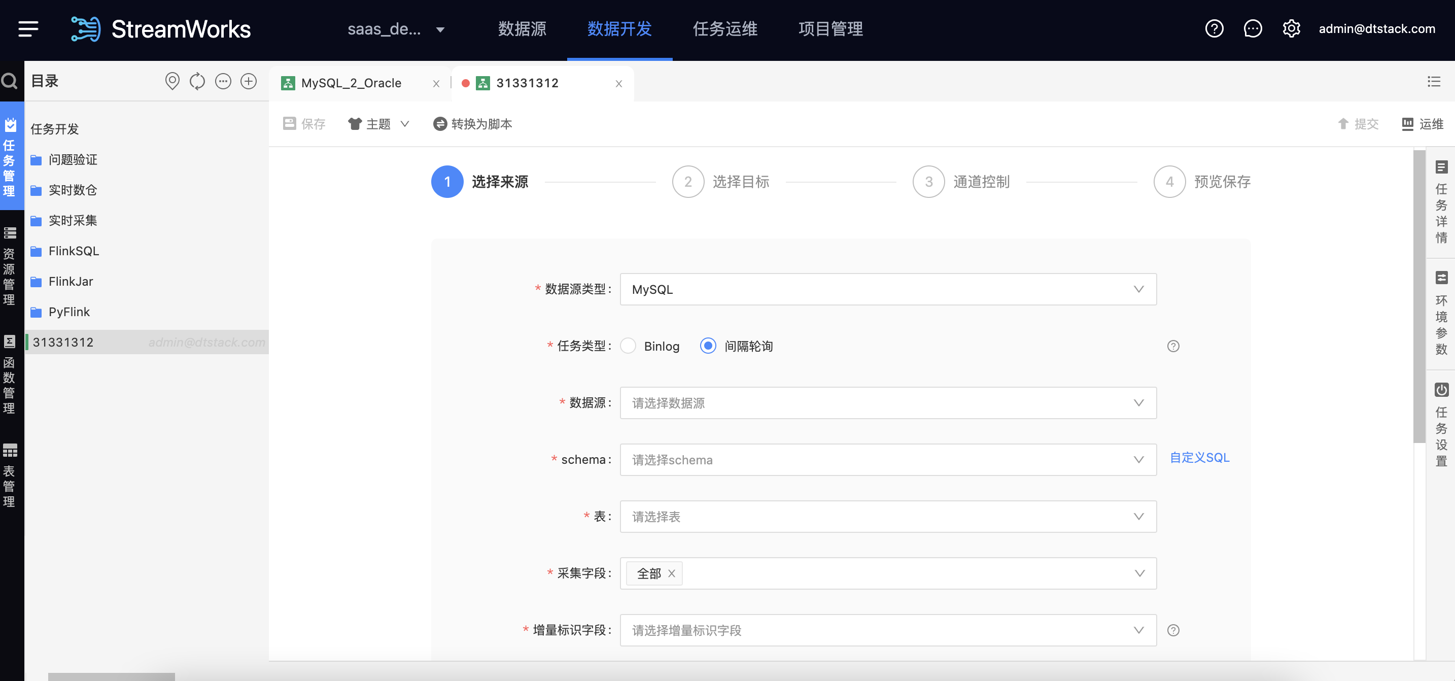Open the saas_de... project dropdown
1455x681 pixels.
point(396,29)
